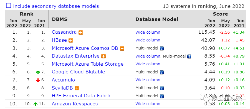250x109 pixels.
Task: Click Multi-model text in HPE Ezmeral row
Action: pyautogui.click(x=147, y=96)
